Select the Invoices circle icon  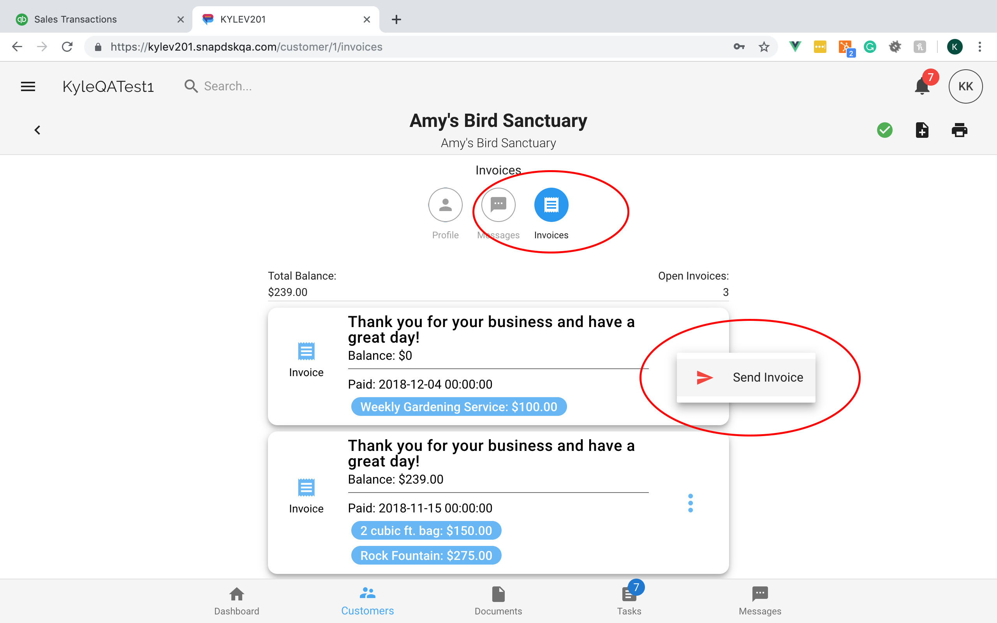click(x=551, y=205)
